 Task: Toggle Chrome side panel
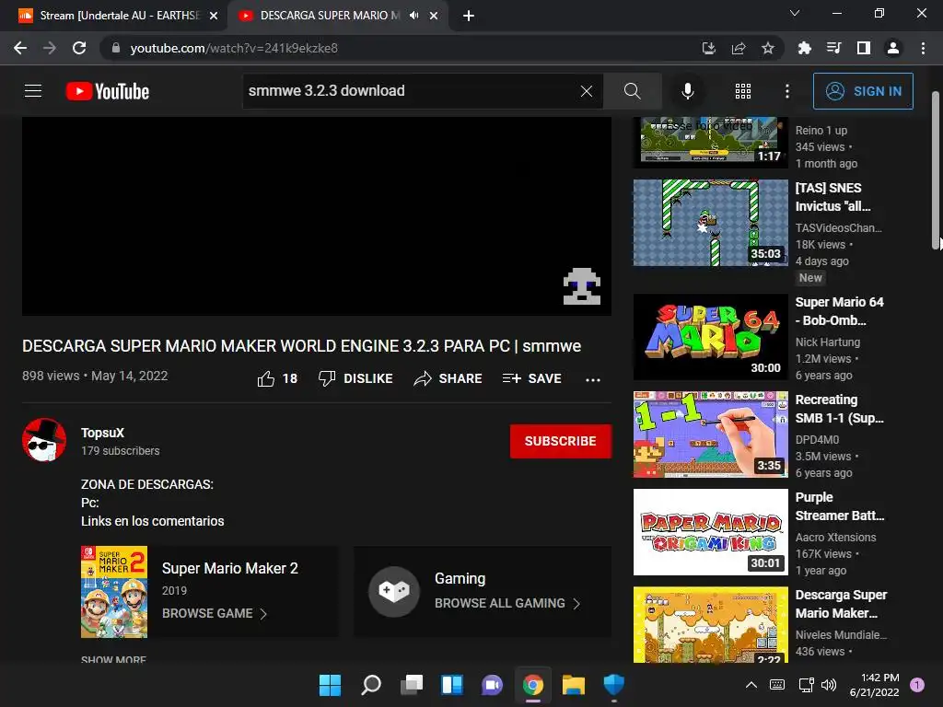tap(864, 48)
